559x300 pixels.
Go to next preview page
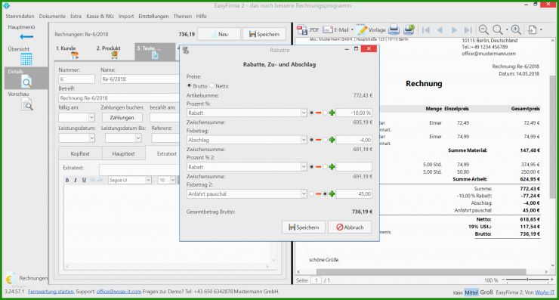[454, 30]
